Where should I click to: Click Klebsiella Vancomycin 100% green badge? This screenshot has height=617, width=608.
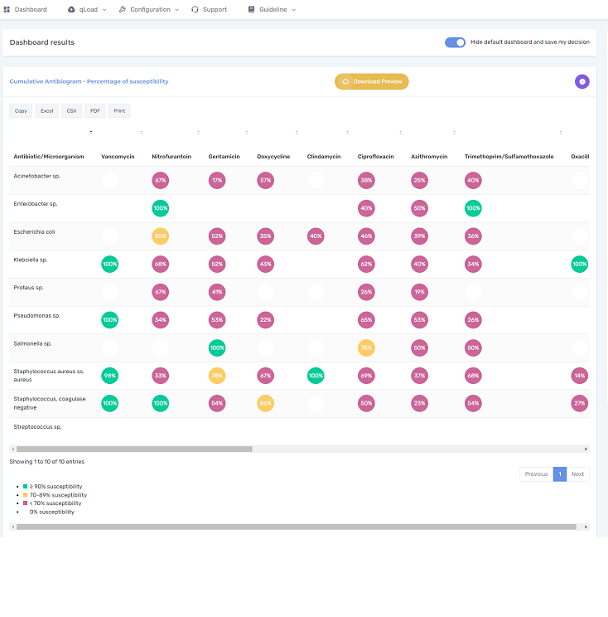pos(109,265)
